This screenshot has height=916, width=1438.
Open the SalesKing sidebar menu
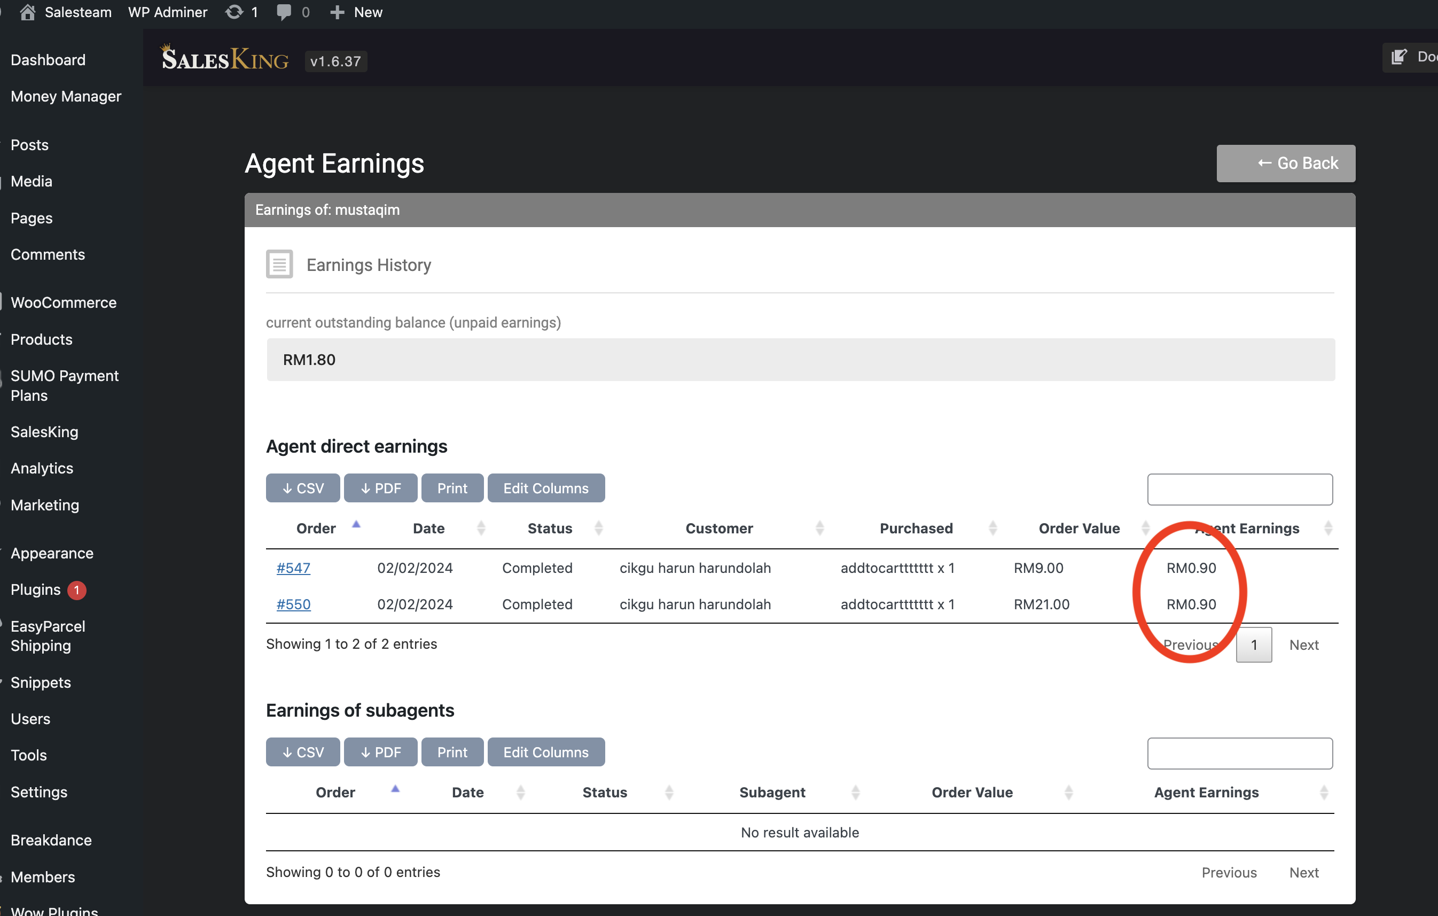[44, 432]
